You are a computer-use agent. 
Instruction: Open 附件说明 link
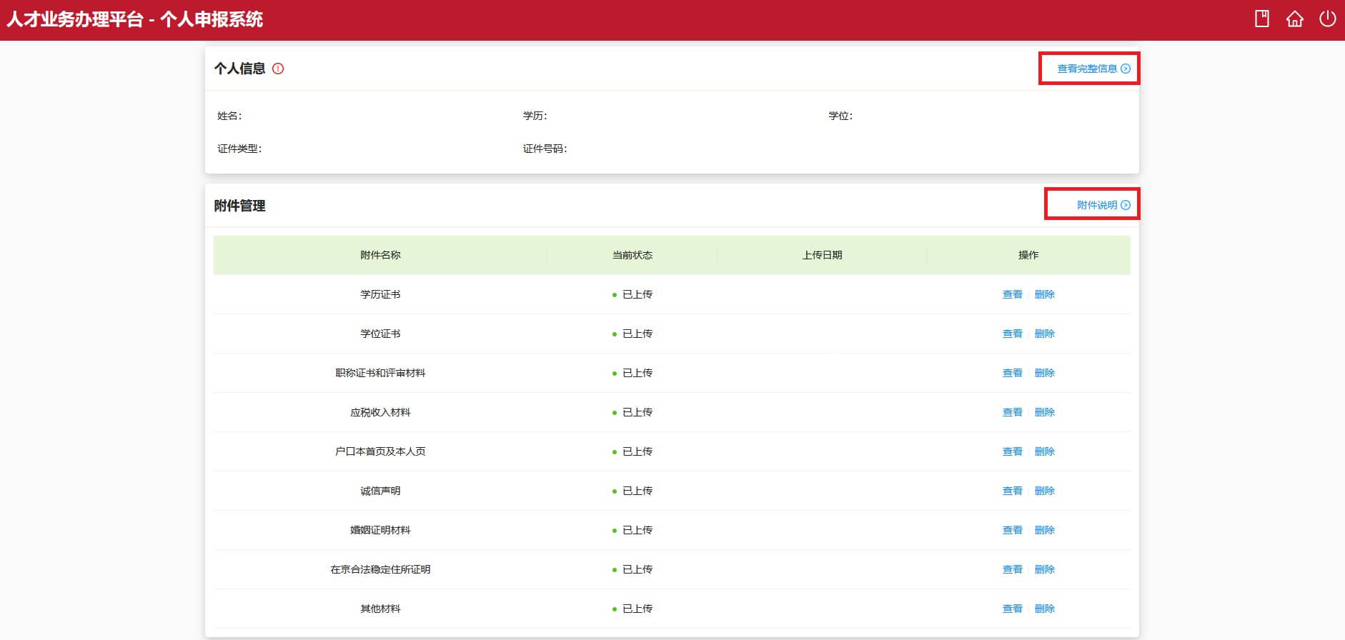coord(1103,205)
